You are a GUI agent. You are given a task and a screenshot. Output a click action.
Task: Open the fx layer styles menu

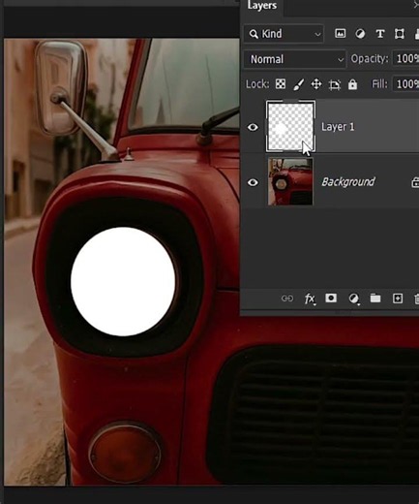[310, 299]
